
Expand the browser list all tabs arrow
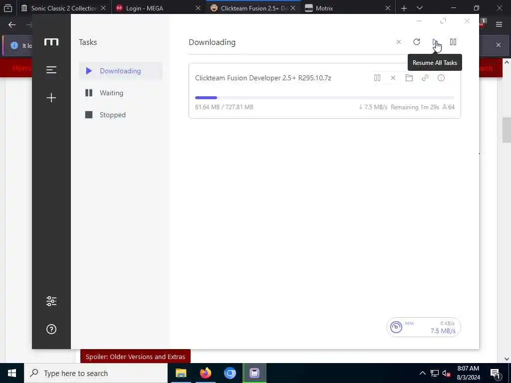[x=420, y=8]
